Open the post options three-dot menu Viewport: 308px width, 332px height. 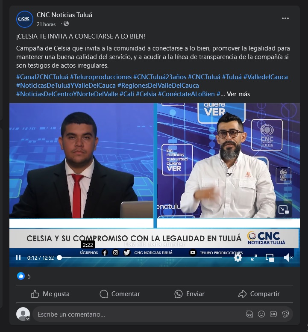tap(285, 18)
